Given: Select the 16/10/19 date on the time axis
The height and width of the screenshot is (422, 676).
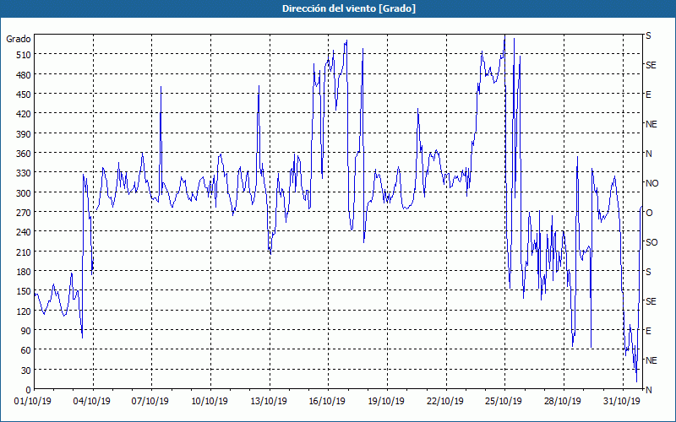Looking at the screenshot, I should point(327,402).
